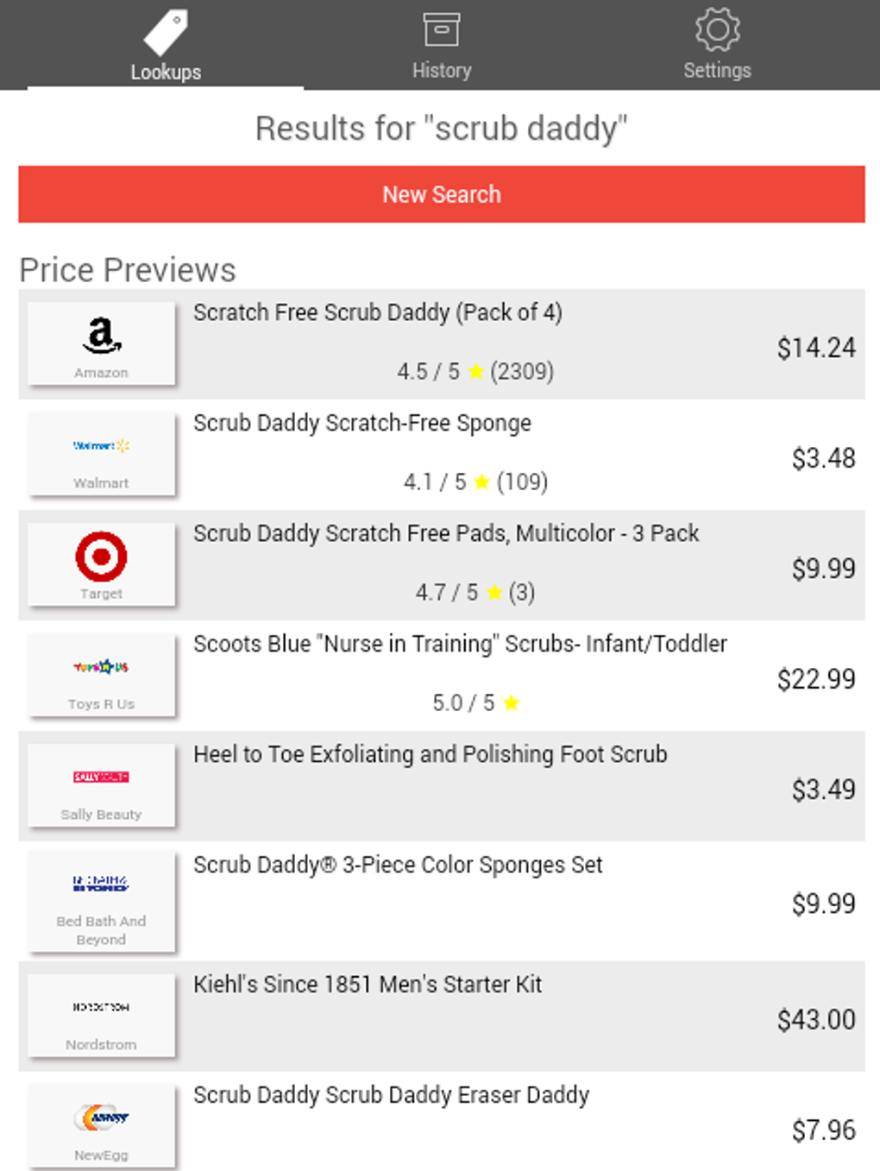Select the $3.48 Walmart price
880x1171 pixels.
(825, 458)
